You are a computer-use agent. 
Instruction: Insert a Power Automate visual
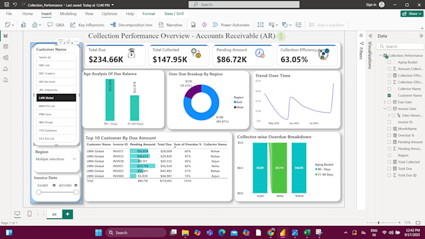[x=231, y=25]
